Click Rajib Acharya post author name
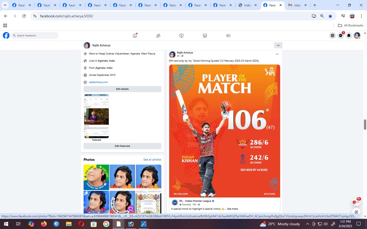The image size is (367, 229). point(185,53)
